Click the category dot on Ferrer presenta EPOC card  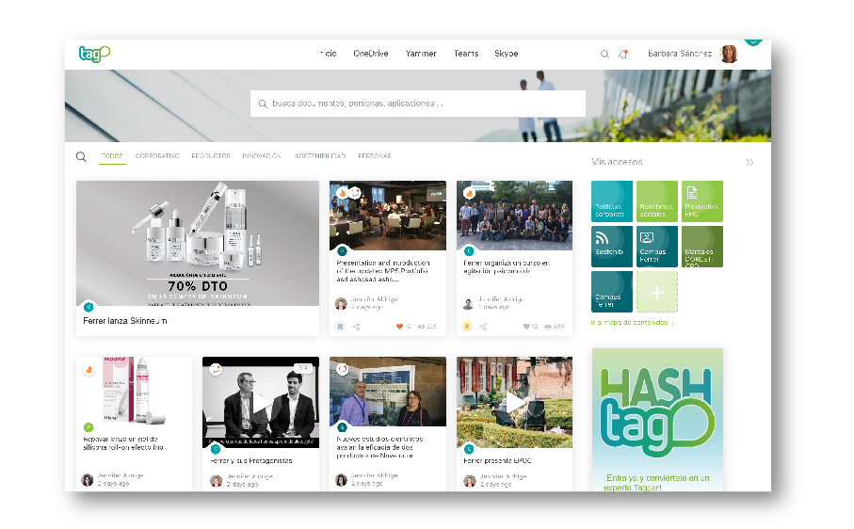click(469, 449)
